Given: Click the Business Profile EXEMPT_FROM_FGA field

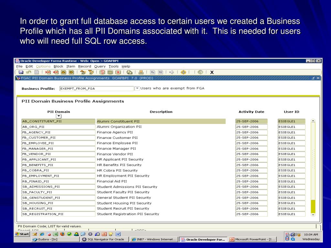Looking at the screenshot, I should (97, 88).
